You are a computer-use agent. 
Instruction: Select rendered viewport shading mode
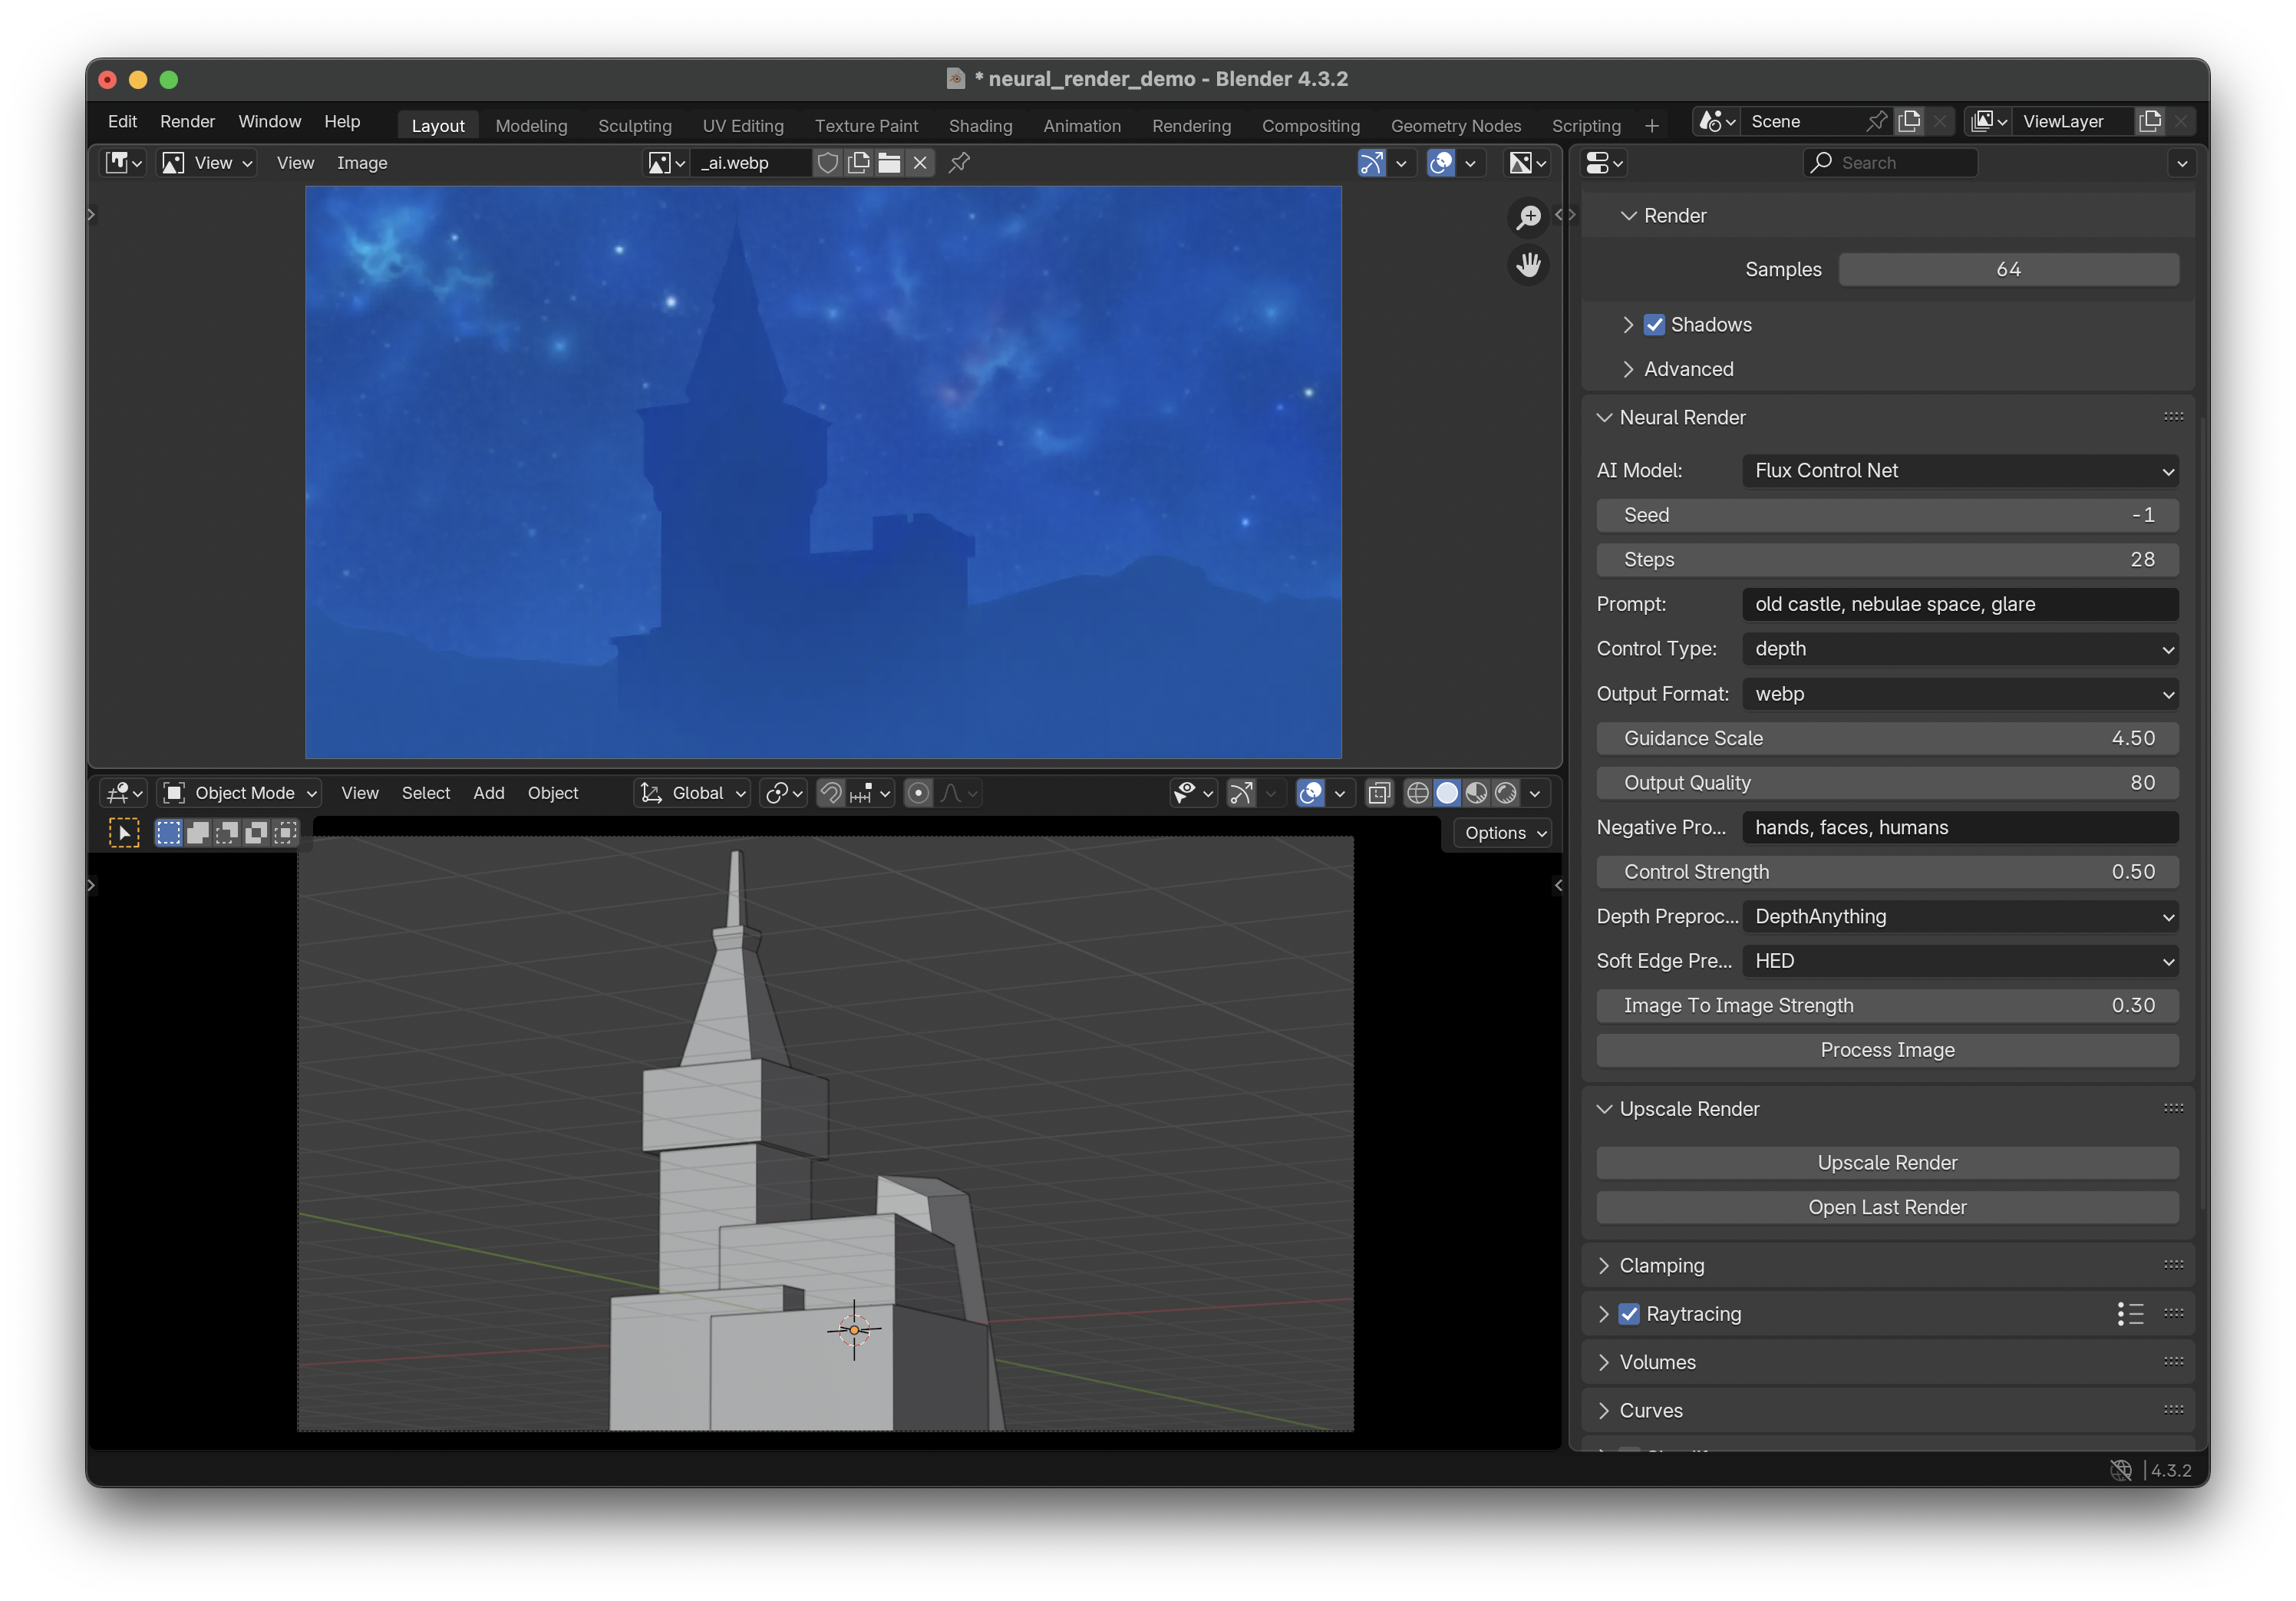click(x=1506, y=793)
